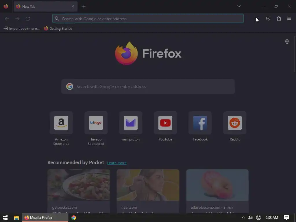Open clock showing 9:33 AM
This screenshot has height=222, width=296.
click(272, 218)
